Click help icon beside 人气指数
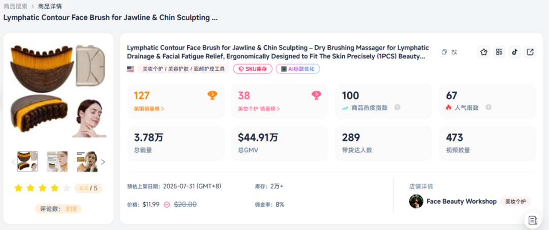The height and width of the screenshot is (230, 549). click(x=489, y=107)
